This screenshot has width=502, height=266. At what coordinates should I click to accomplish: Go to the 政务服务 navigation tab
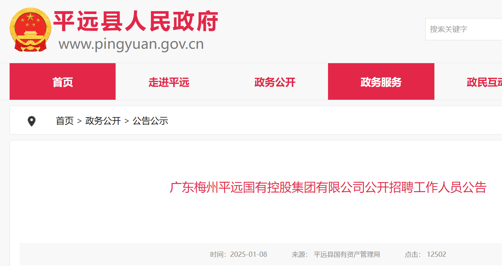pyautogui.click(x=381, y=82)
